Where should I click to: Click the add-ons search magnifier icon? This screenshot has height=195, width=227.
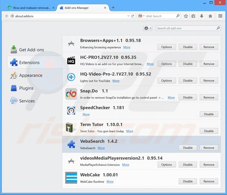(x=218, y=28)
